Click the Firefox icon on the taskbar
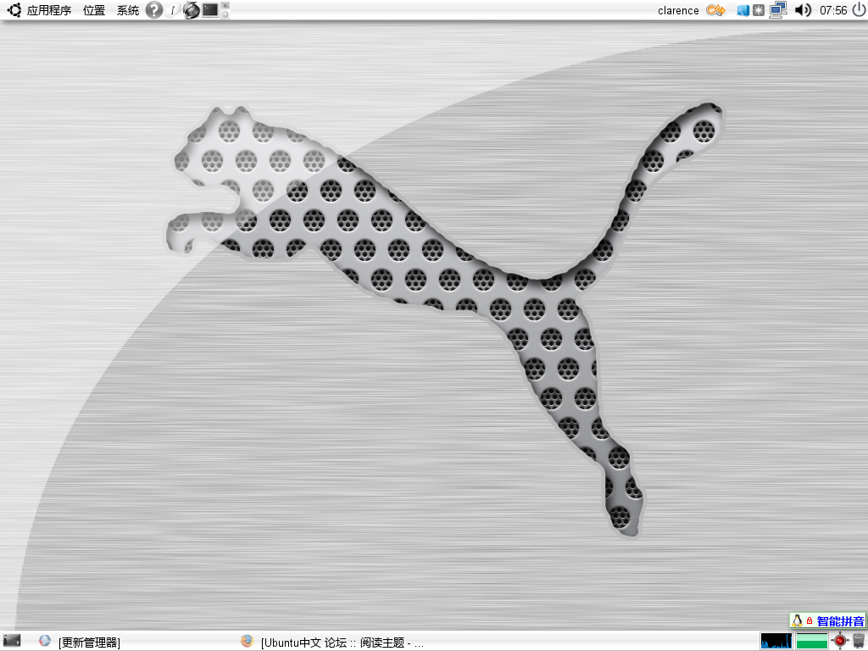Screen dimensions: 868x651 pos(248,641)
